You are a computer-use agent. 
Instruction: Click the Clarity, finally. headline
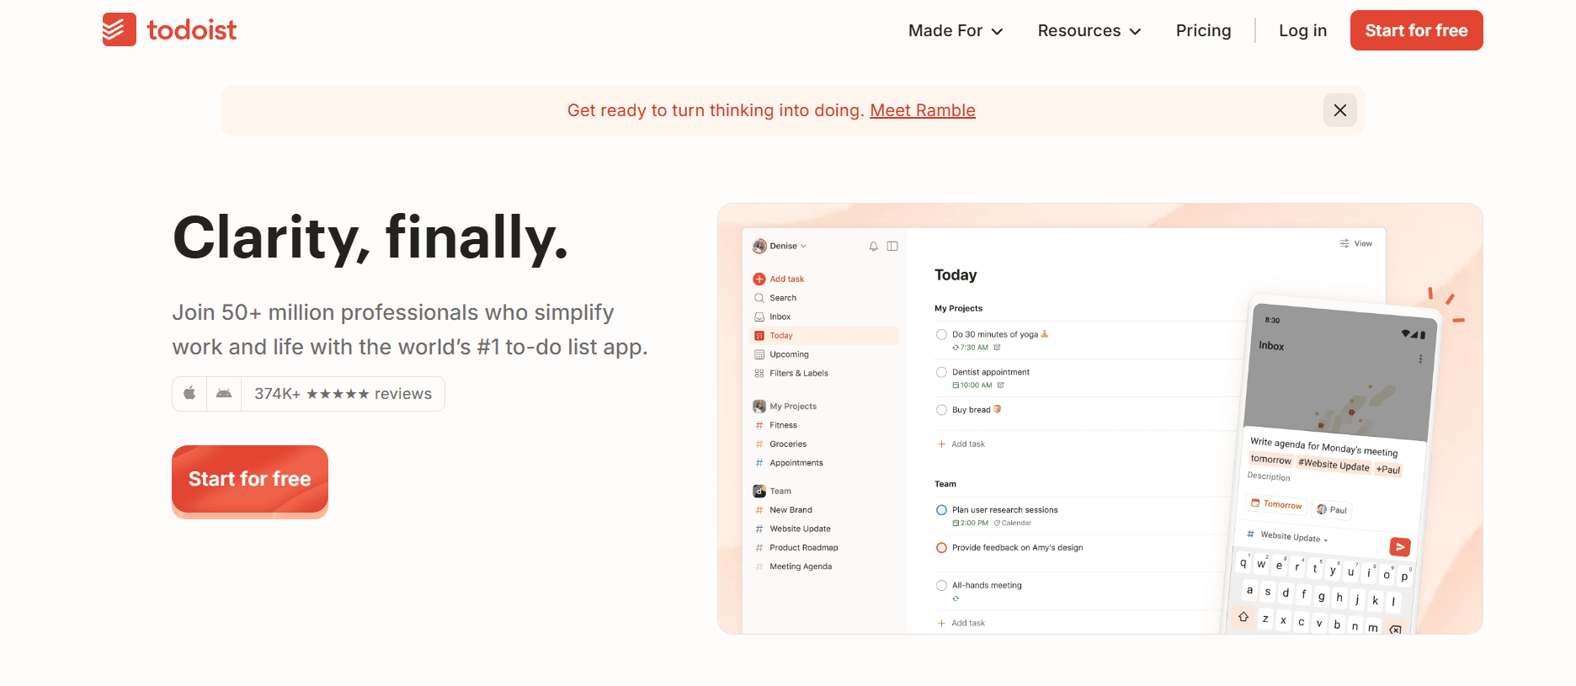[x=370, y=238]
